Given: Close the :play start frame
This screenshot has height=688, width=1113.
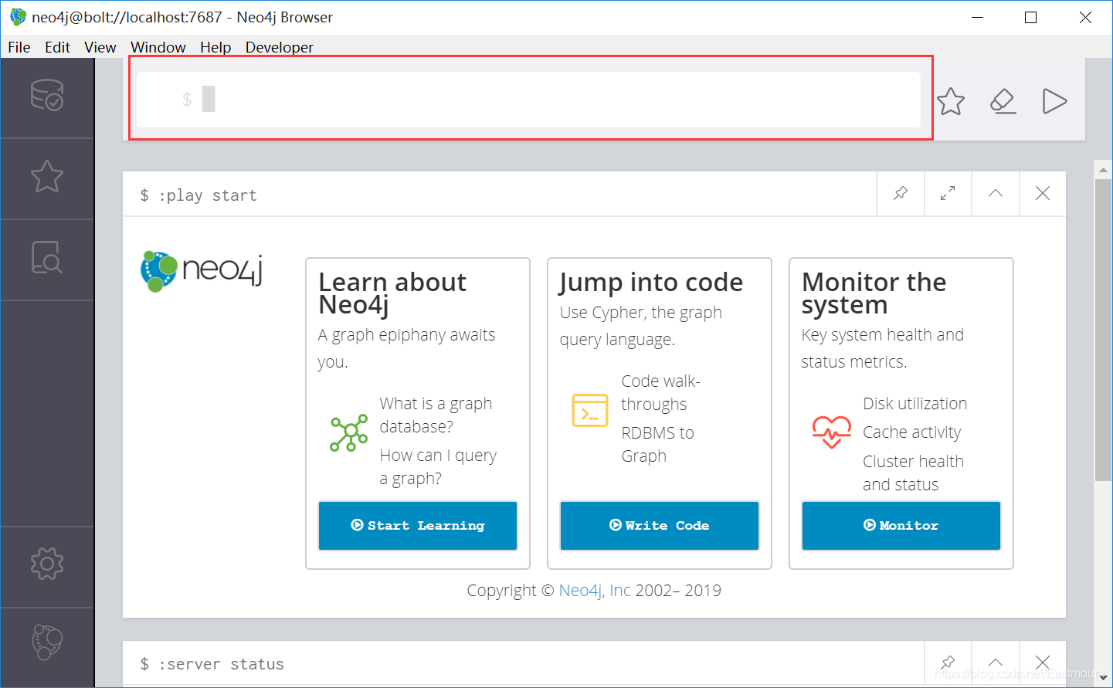Looking at the screenshot, I should pyautogui.click(x=1043, y=193).
